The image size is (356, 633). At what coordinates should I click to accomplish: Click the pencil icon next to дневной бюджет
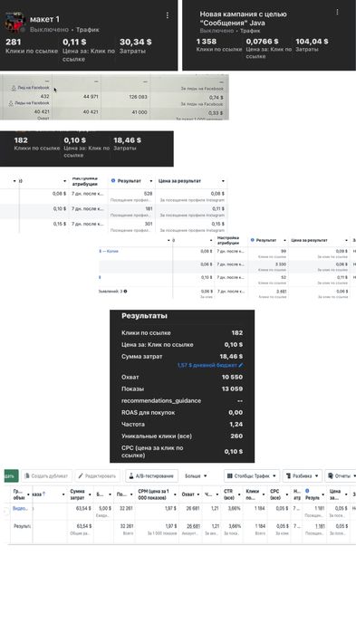tap(241, 365)
